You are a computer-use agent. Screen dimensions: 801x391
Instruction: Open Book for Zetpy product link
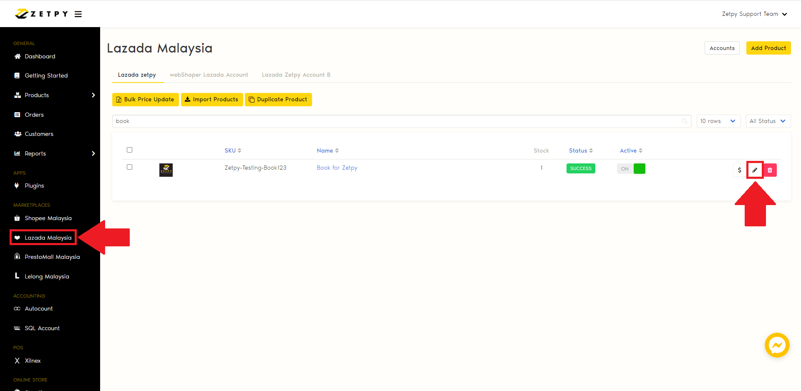click(337, 168)
